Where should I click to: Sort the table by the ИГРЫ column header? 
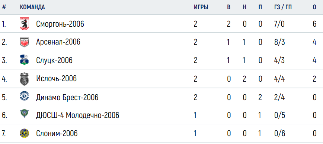click(x=201, y=7)
